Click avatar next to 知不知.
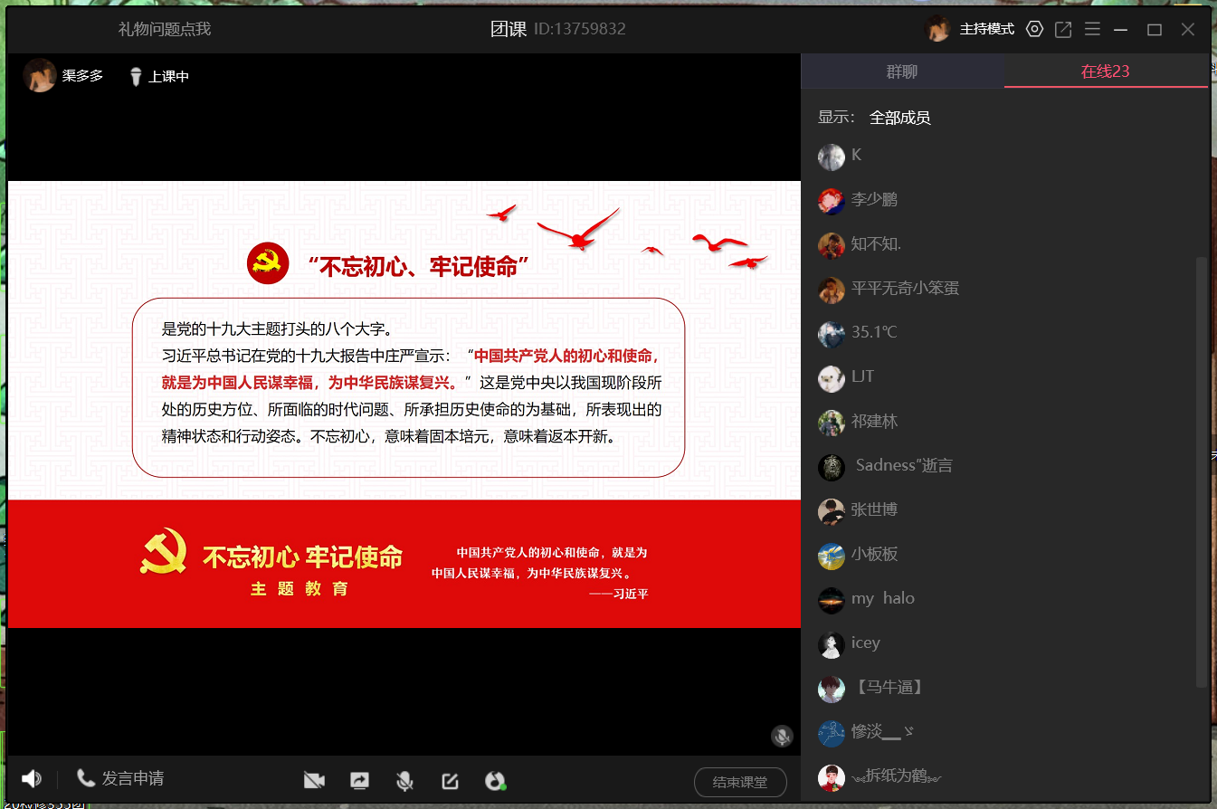Viewport: 1217px width, 809px height. [832, 245]
